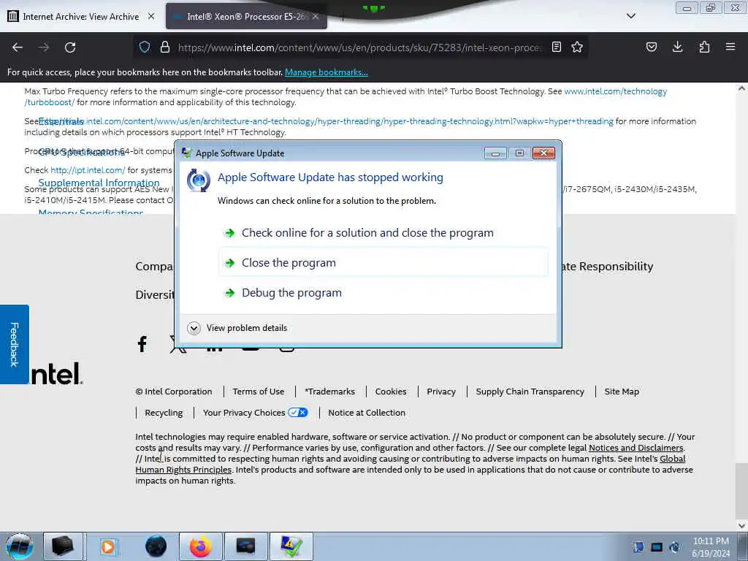
Task: Open the Pocket save icon
Action: [x=651, y=47]
